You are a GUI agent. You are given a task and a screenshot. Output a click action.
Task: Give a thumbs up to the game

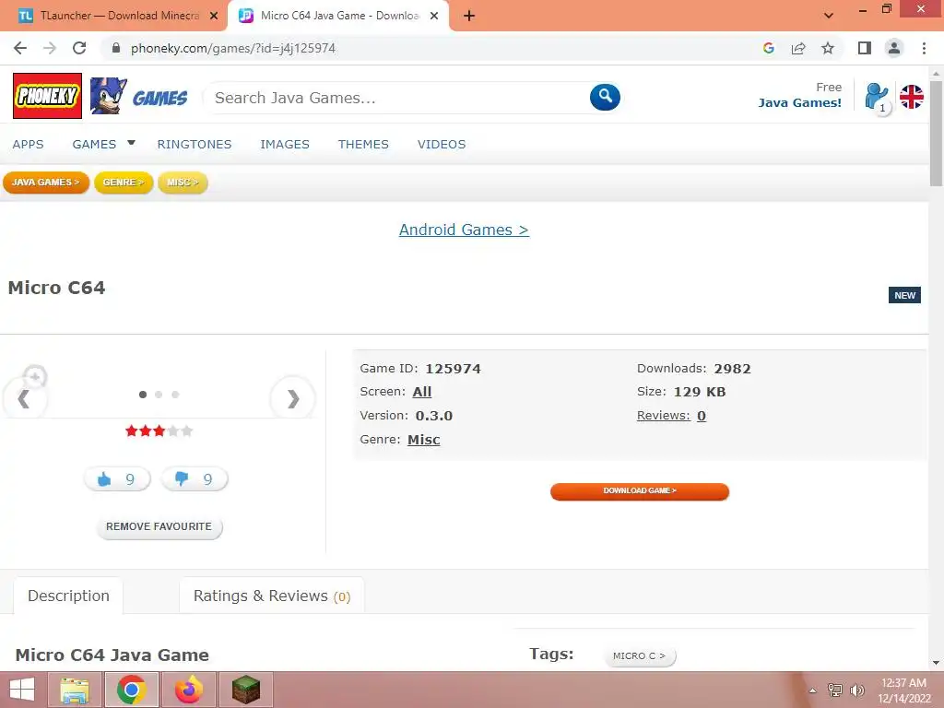click(x=117, y=479)
